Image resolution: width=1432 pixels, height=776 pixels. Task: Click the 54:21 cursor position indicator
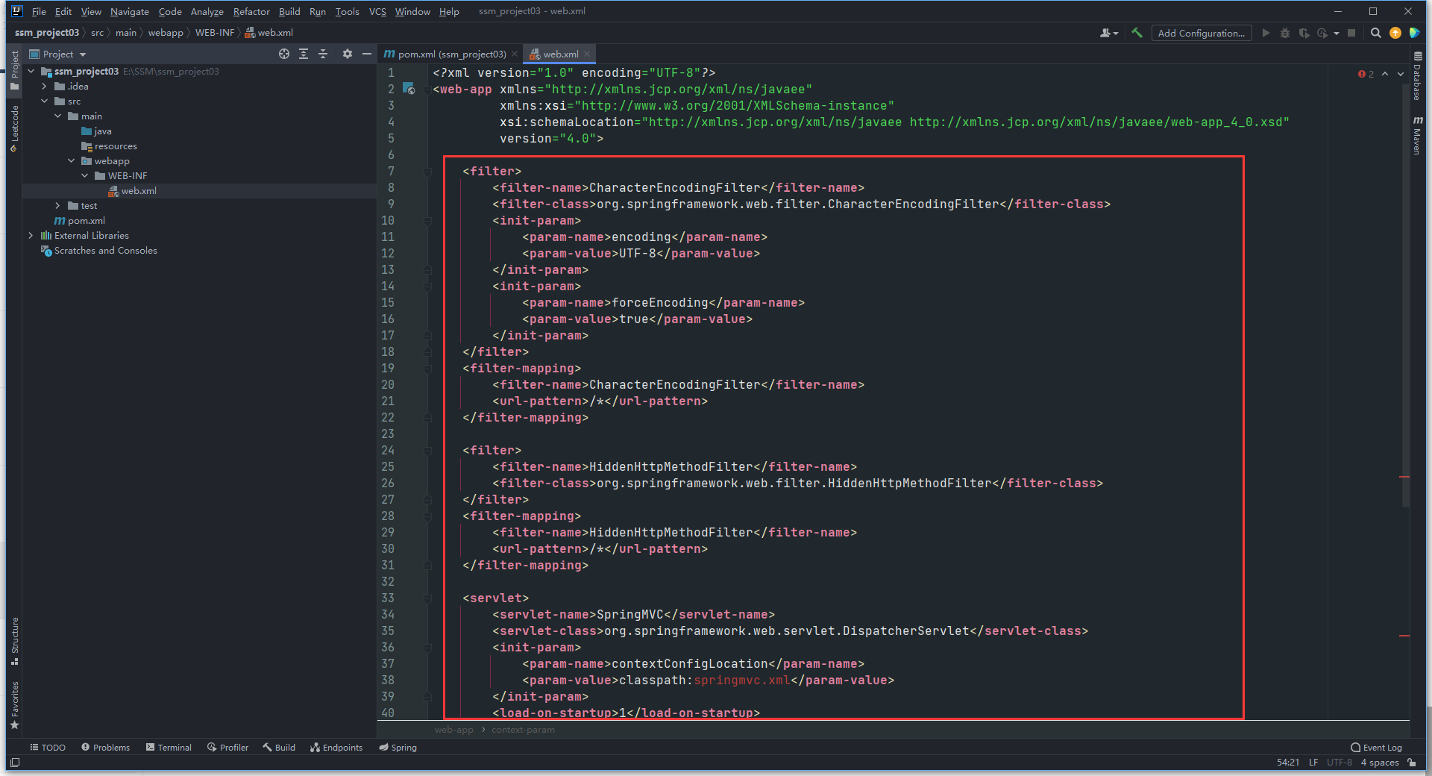(x=1287, y=763)
